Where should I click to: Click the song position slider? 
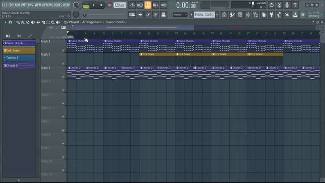coord(105,15)
